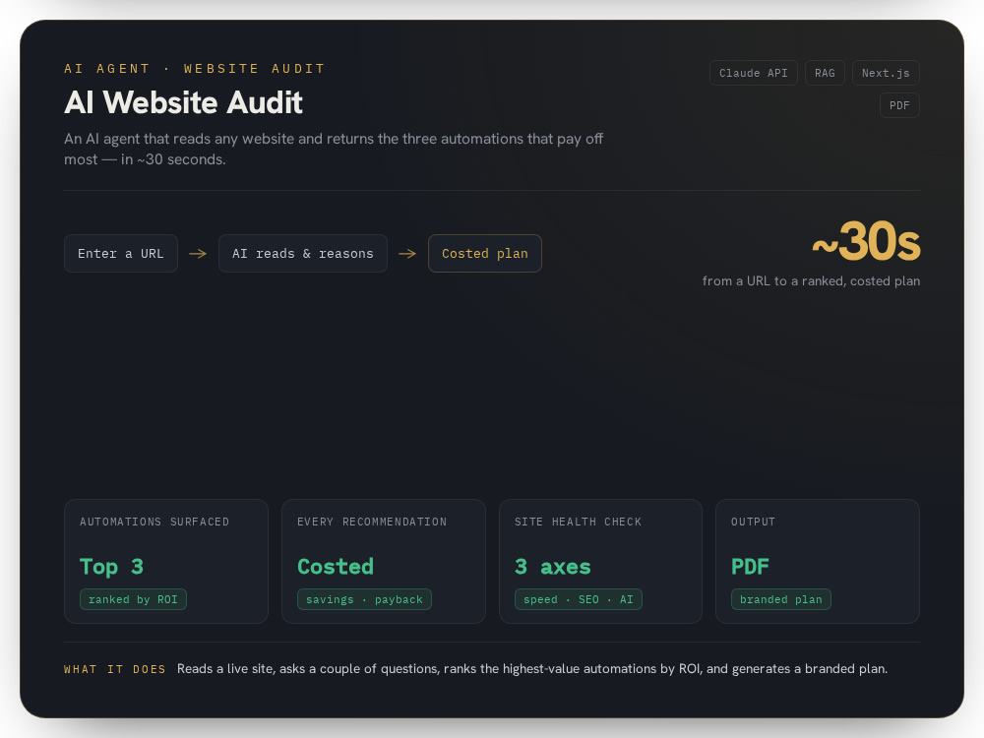Click the 'Reads a live site' description sentence
The height and width of the screenshot is (738, 984).
coord(532,669)
